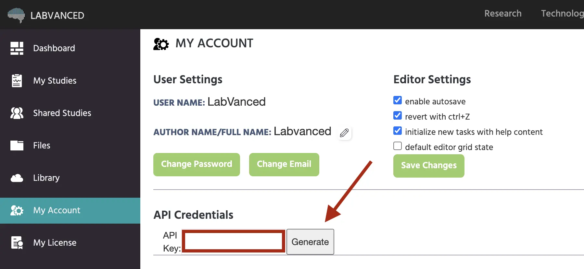Viewport: 584px width, 269px height.
Task: Click the My Account gear icon in sidebar
Action: pyautogui.click(x=17, y=210)
